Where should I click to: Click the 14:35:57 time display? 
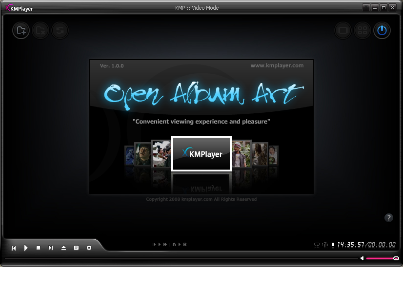(351, 244)
